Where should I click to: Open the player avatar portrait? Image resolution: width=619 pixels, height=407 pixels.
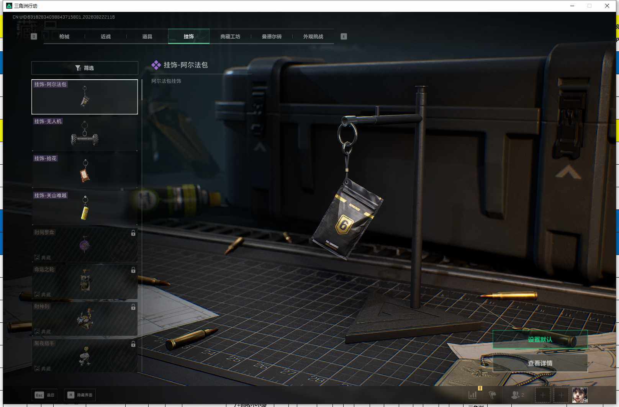pos(580,395)
